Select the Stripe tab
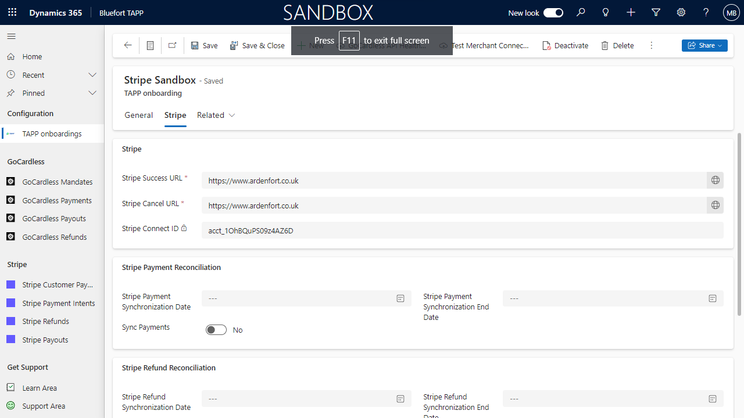Image resolution: width=744 pixels, height=418 pixels. tap(175, 115)
